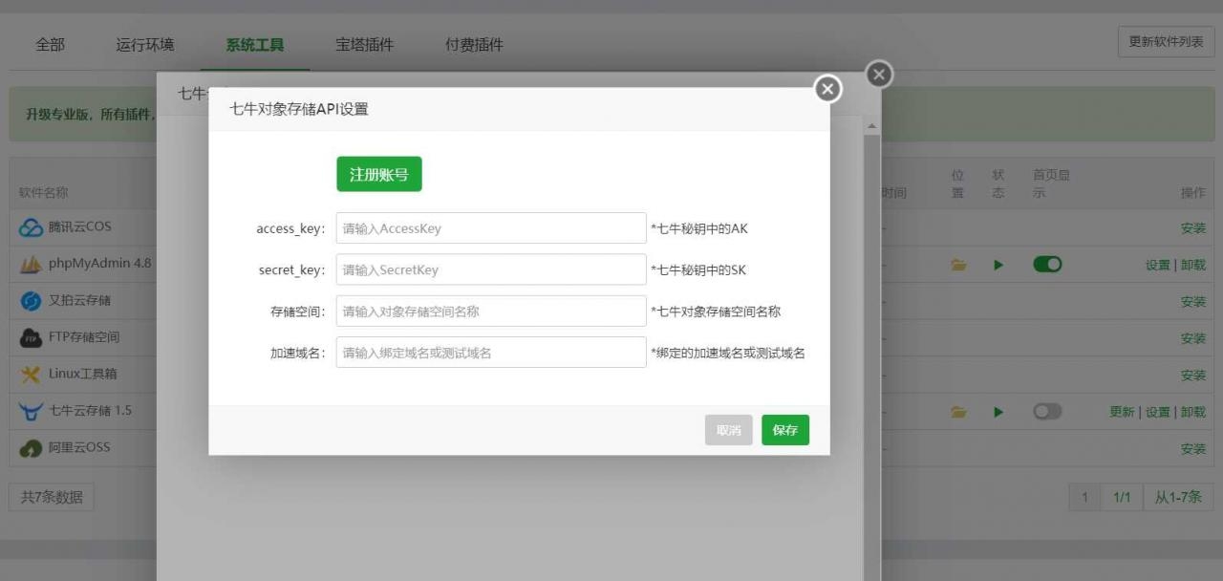Close the 七牛对象存储API设置 dialog
The width and height of the screenshot is (1223, 581).
827,89
